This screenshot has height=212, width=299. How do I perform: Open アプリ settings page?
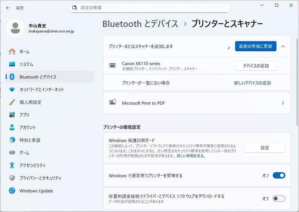click(x=50, y=115)
